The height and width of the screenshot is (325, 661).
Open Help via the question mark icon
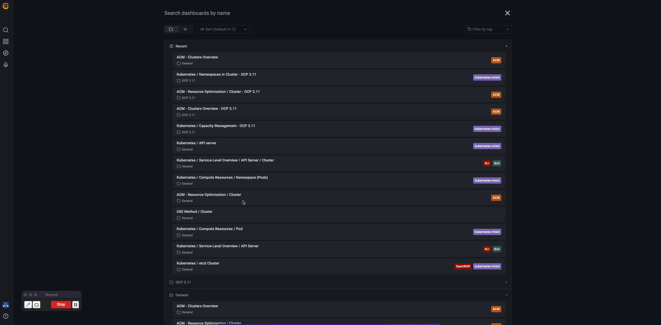tap(6, 316)
